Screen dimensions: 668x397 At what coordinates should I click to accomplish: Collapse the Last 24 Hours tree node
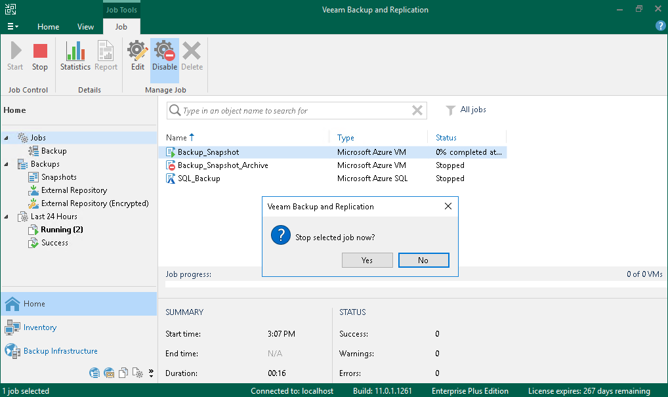[6, 217]
